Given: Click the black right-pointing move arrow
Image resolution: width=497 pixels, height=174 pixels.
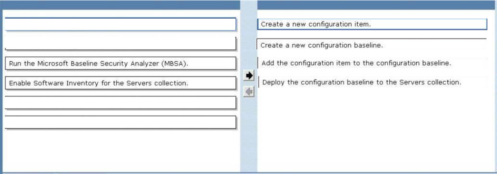Looking at the screenshot, I should coord(250,75).
